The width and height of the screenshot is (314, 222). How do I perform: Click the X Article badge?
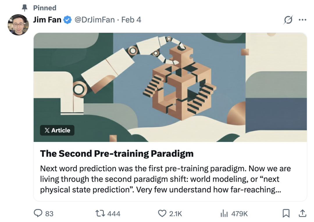pyautogui.click(x=57, y=130)
